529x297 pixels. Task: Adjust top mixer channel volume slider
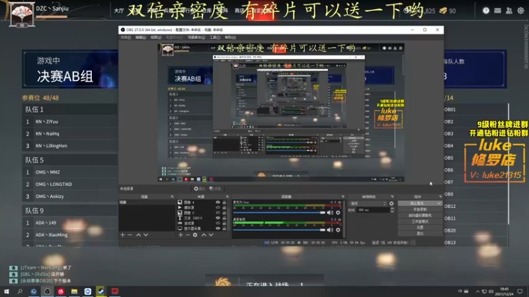click(279, 213)
